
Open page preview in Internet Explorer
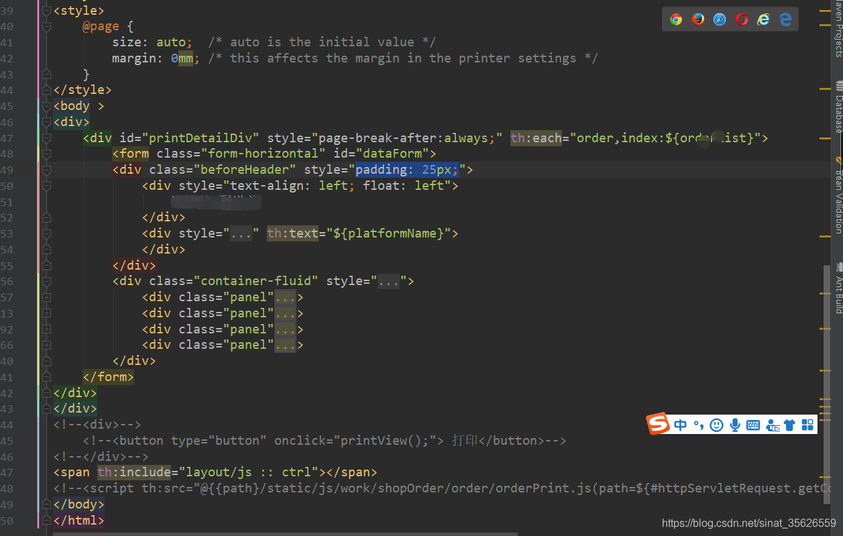tap(763, 19)
